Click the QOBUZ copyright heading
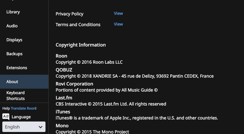 (64, 70)
